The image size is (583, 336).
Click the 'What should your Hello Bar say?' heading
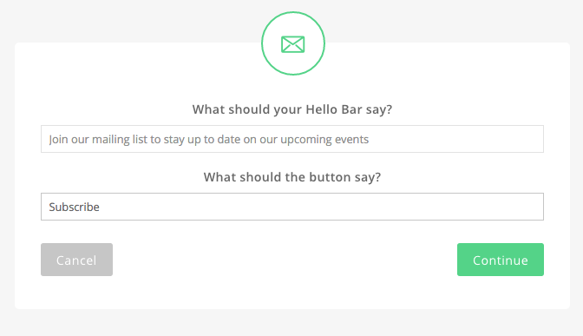(292, 109)
